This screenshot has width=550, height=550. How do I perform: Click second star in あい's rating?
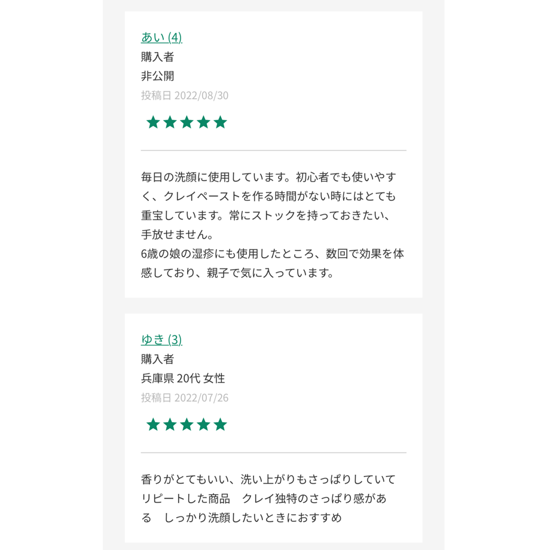coord(170,123)
